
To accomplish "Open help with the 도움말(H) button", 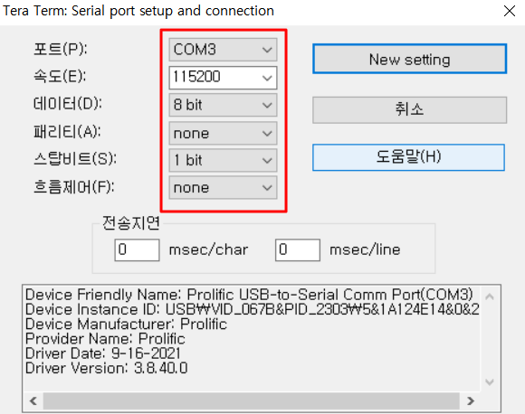I will click(x=408, y=157).
